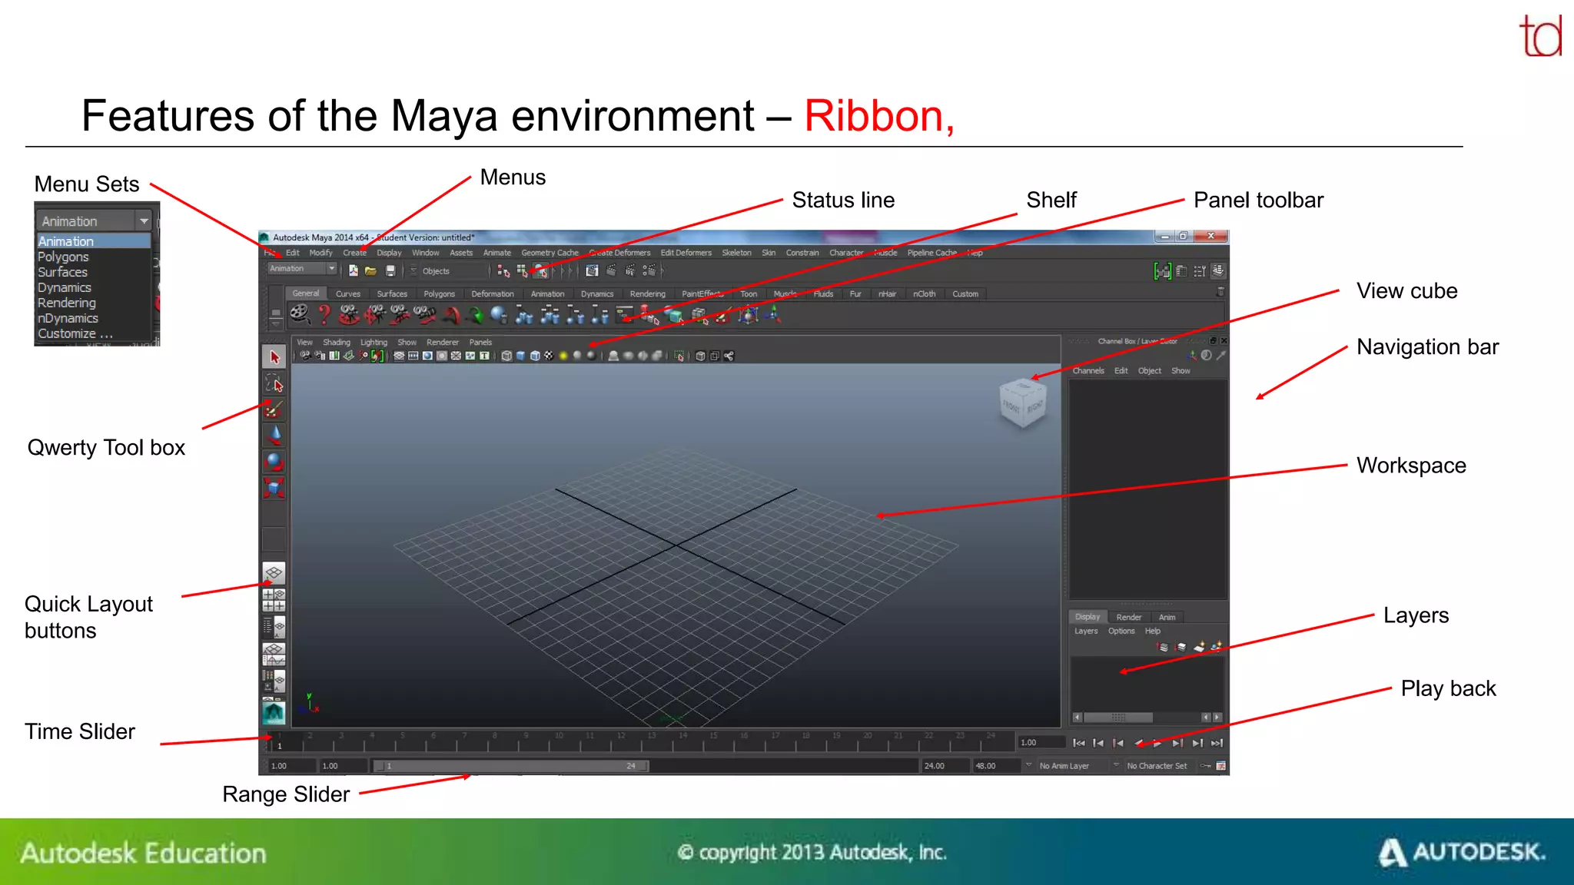Viewport: 1574px width, 885px height.
Task: Click the Open Scene folder icon
Action: (x=370, y=271)
